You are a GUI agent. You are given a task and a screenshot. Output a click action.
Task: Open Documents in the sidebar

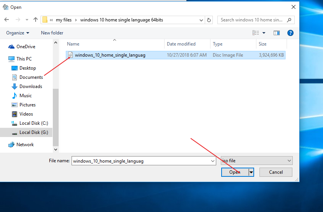coord(31,77)
